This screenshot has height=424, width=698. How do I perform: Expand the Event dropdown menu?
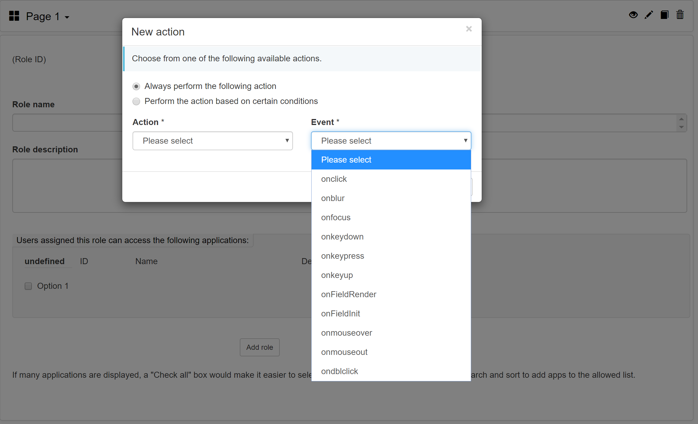pyautogui.click(x=390, y=141)
